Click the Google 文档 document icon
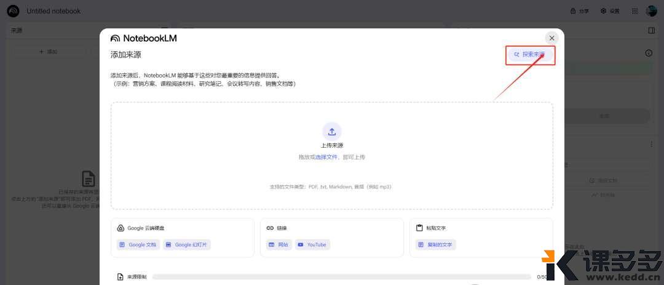 (122, 245)
